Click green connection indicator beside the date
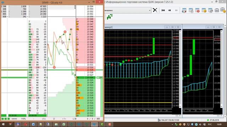The height and width of the screenshot is (127, 227). click(x=208, y=120)
